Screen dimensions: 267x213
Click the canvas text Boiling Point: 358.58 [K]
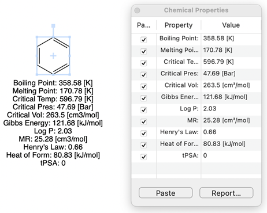pos(53,83)
